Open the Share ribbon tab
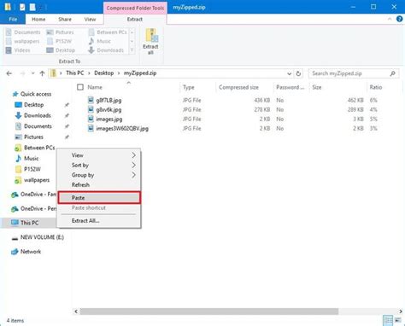The height and width of the screenshot is (326, 405). pyautogui.click(x=65, y=19)
